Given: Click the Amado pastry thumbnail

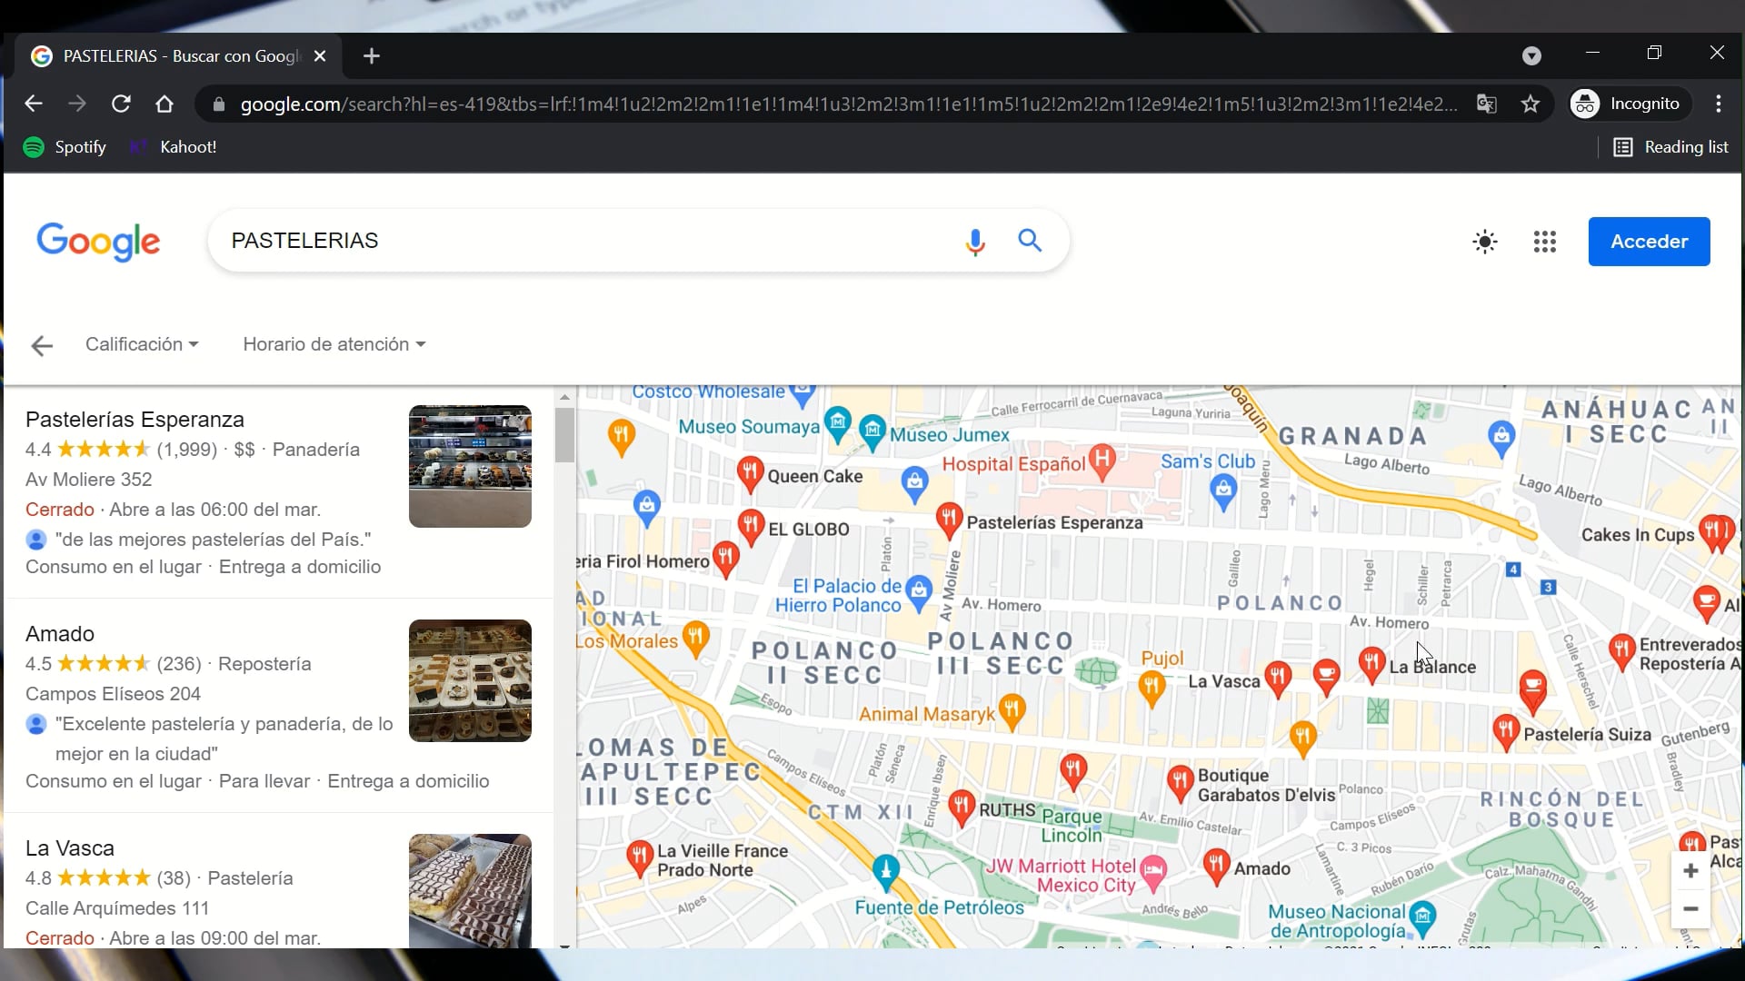Looking at the screenshot, I should 470,681.
